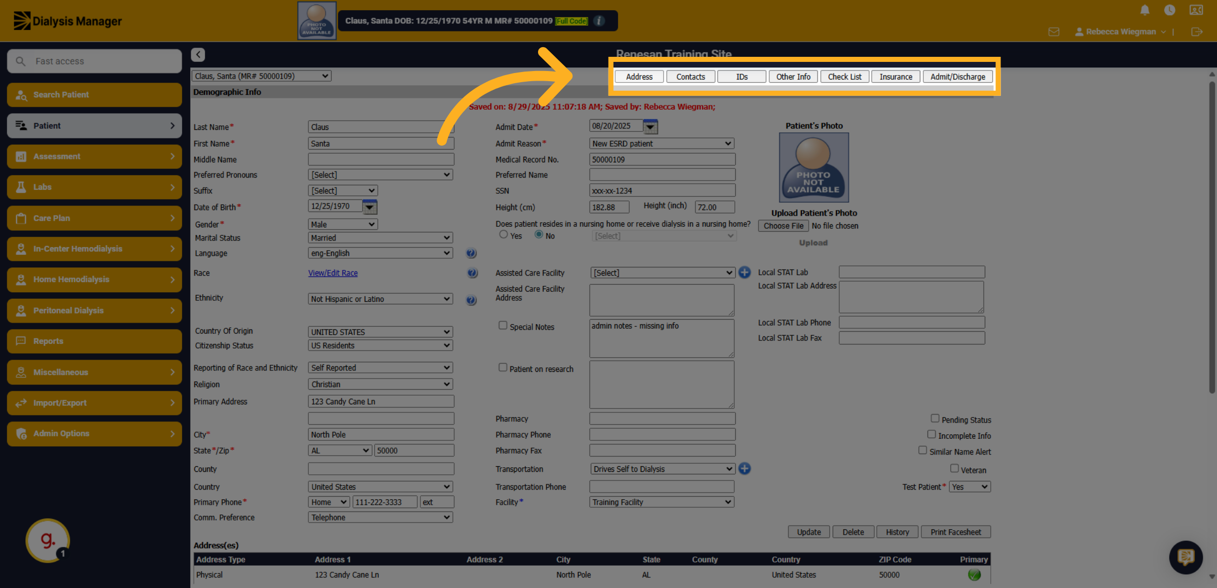Collapse sidebar with the back arrow

[198, 55]
